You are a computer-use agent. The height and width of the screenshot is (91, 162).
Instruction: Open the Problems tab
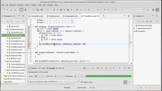(x=33, y=68)
